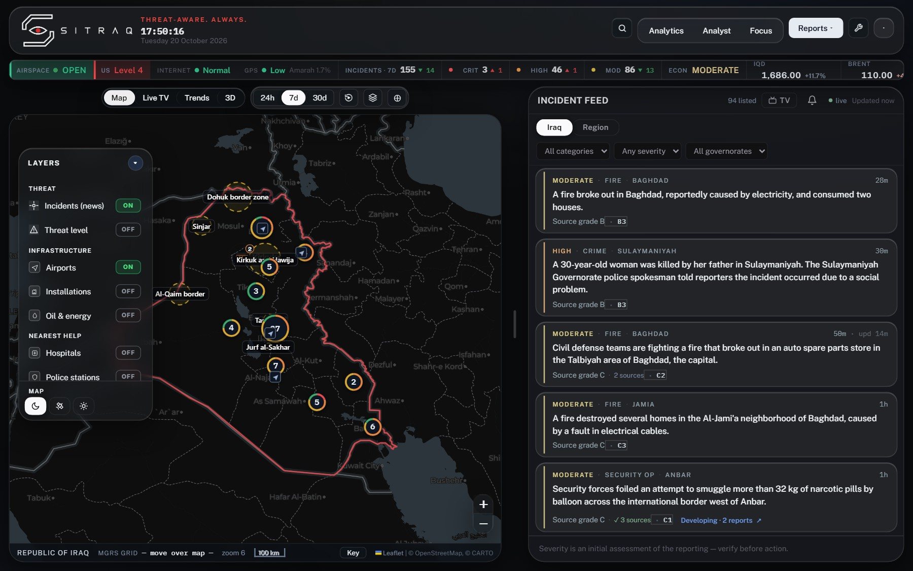Screen dimensions: 913x571
Task: Open the Leaflet attribution link
Action: (390, 553)
